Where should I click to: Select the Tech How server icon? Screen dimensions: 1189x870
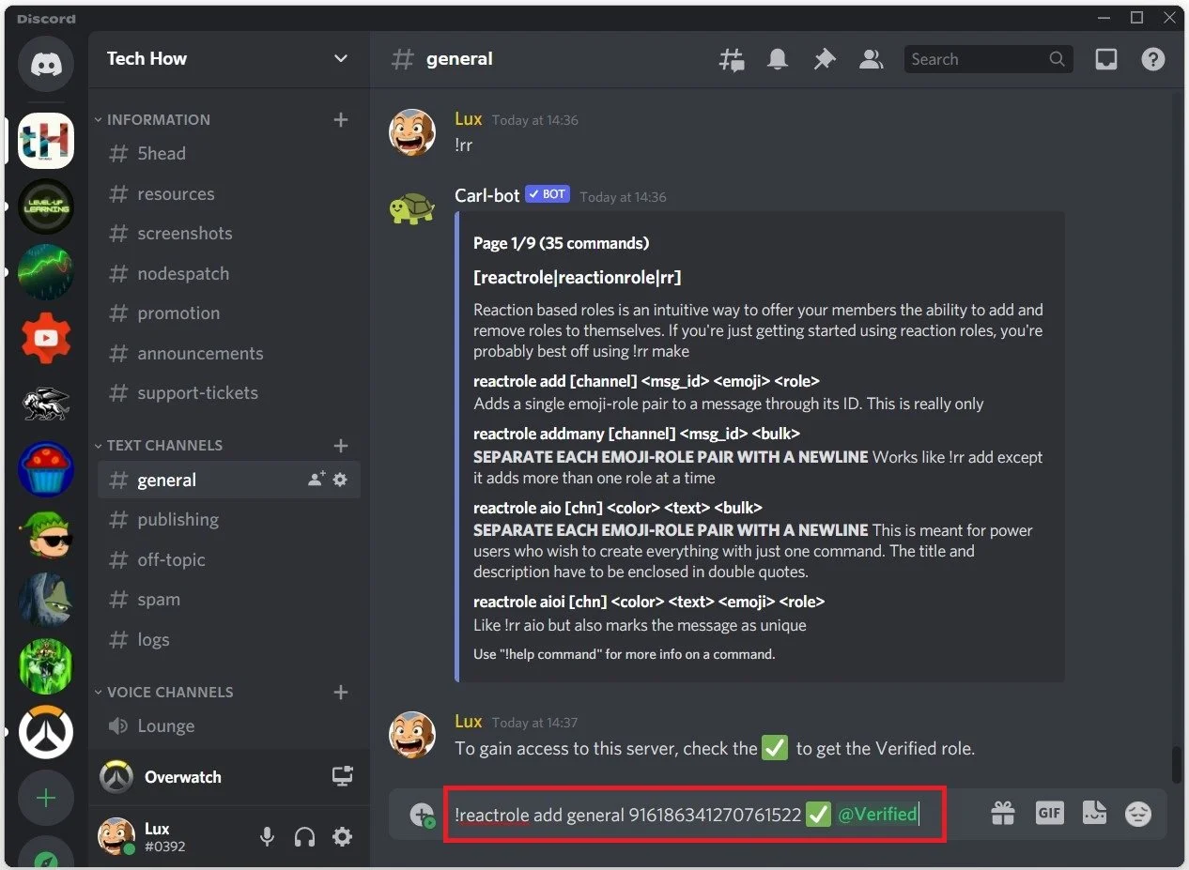46,141
